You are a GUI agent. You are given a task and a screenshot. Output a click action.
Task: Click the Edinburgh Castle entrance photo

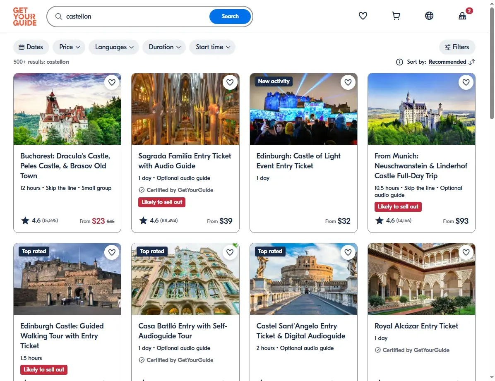(x=67, y=279)
